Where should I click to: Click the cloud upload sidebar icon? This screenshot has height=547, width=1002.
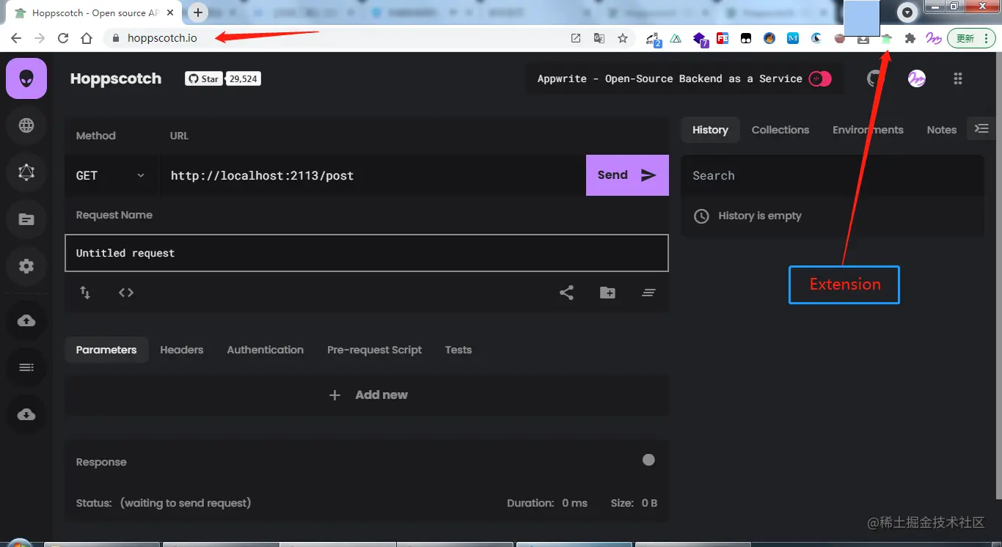[x=26, y=320]
